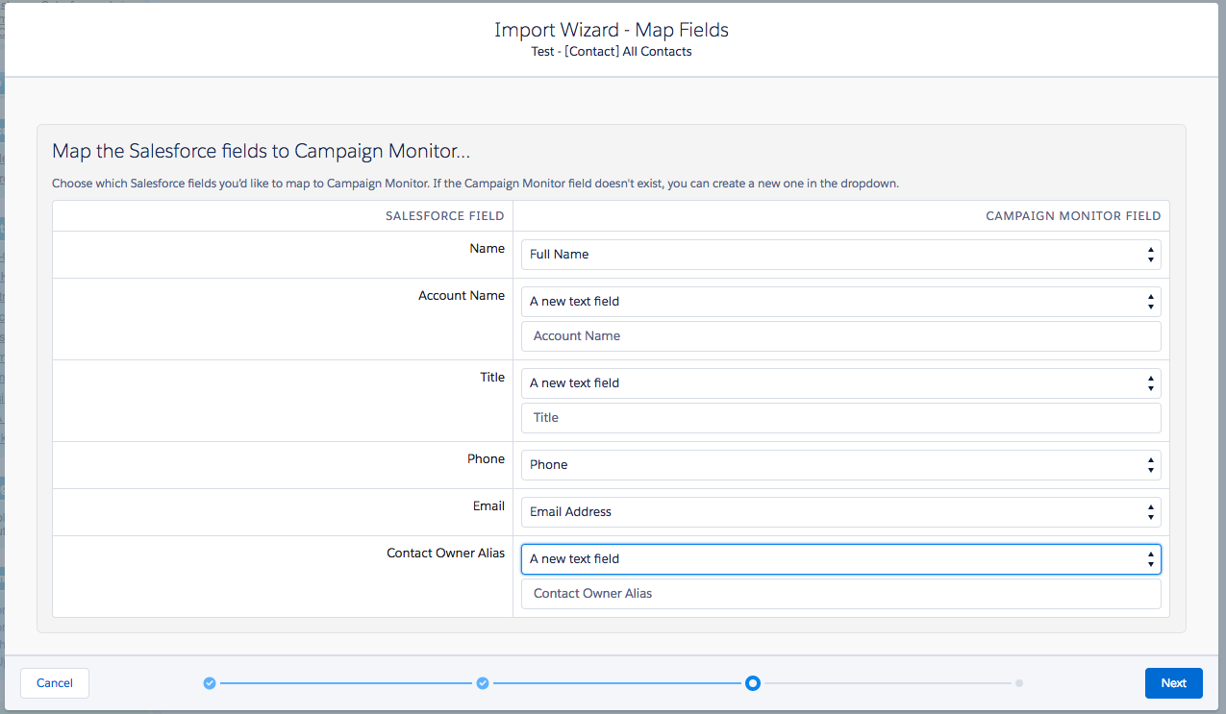Screen dimensions: 1226x714
Task: Open the Contact Owner Alias mapping dropdown
Action: pos(840,559)
